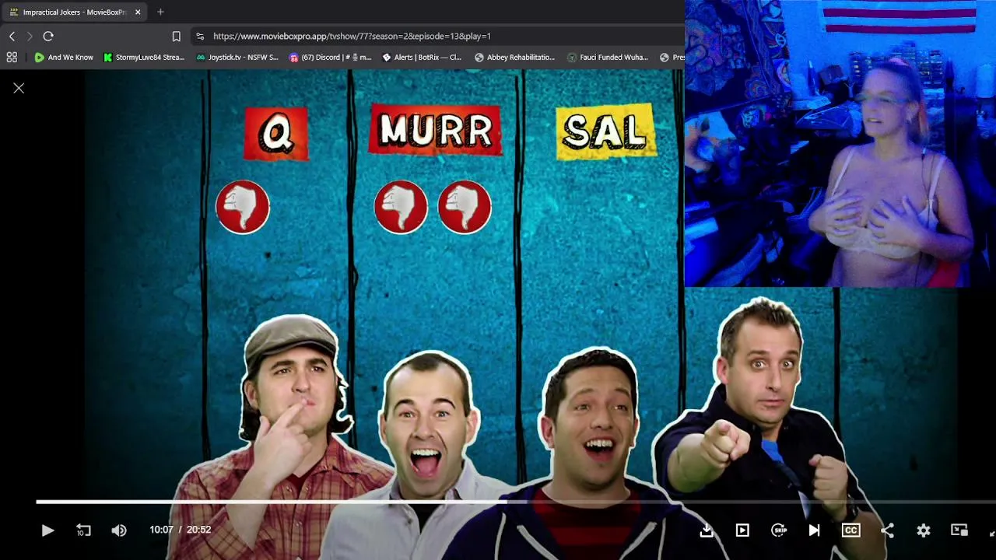Viewport: 996px width, 560px height.
Task: Rewind the video 10 seconds
Action: pos(83,530)
